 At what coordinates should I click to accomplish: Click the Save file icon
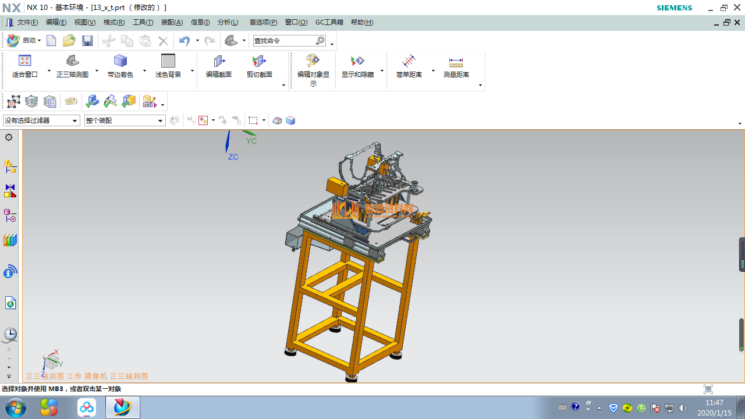87,41
